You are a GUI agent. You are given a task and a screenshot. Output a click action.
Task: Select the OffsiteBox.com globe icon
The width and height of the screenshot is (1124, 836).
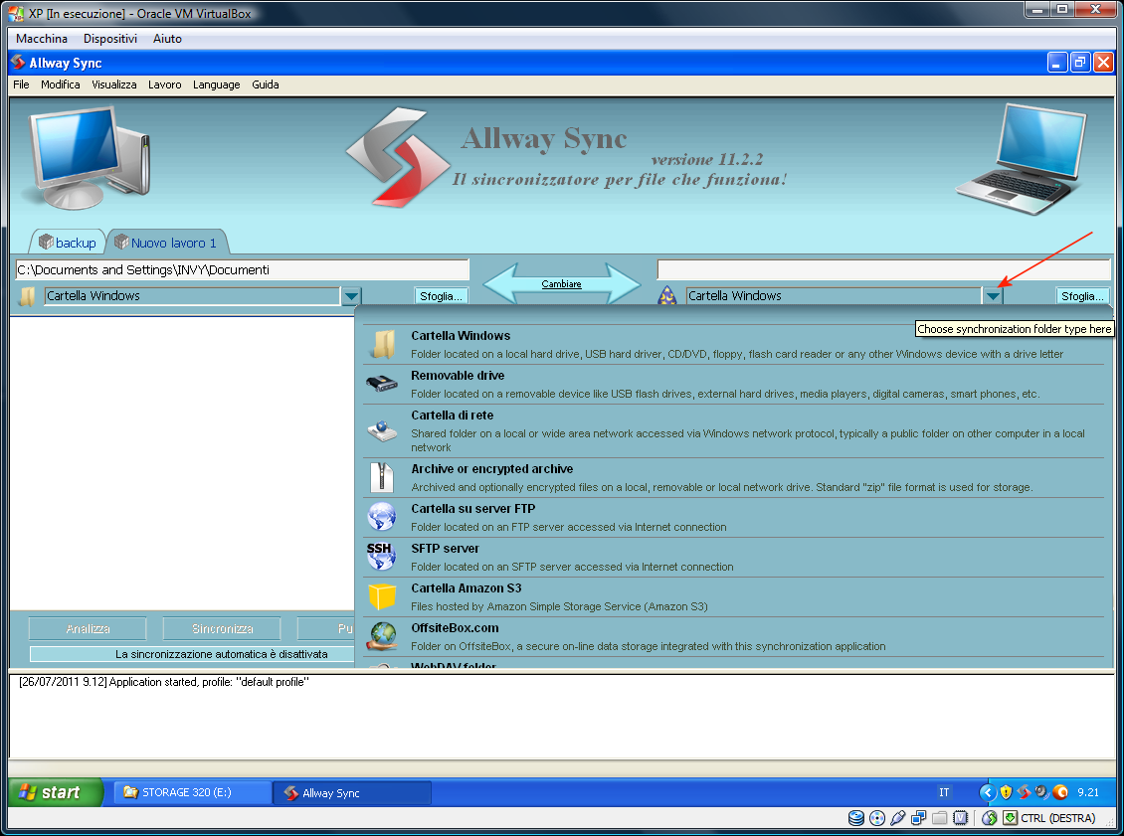click(x=384, y=636)
